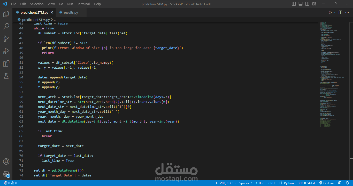Click the VS Code logo in title bar
Viewport: 353px width, 186px height.
point(5,4)
